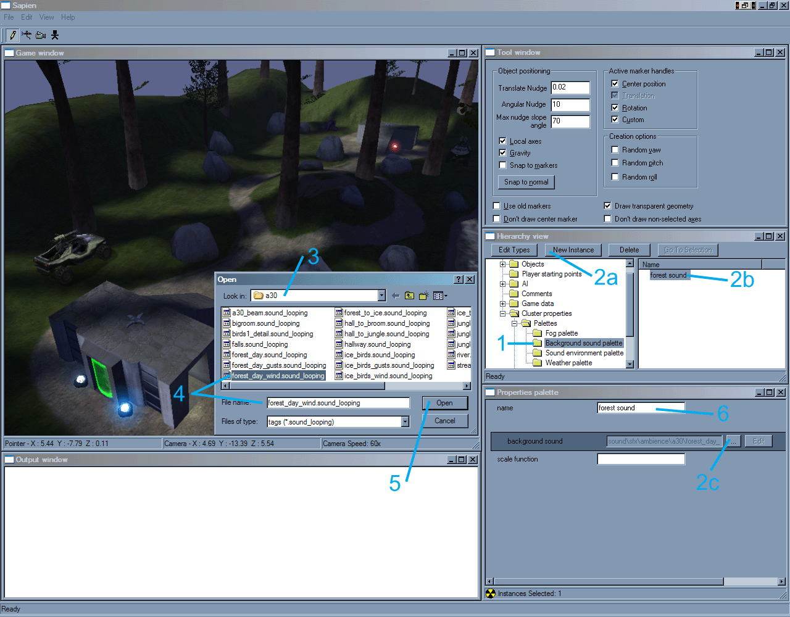The width and height of the screenshot is (790, 617).
Task: Select forest_day_gusts.sound_looping file
Action: (x=279, y=365)
